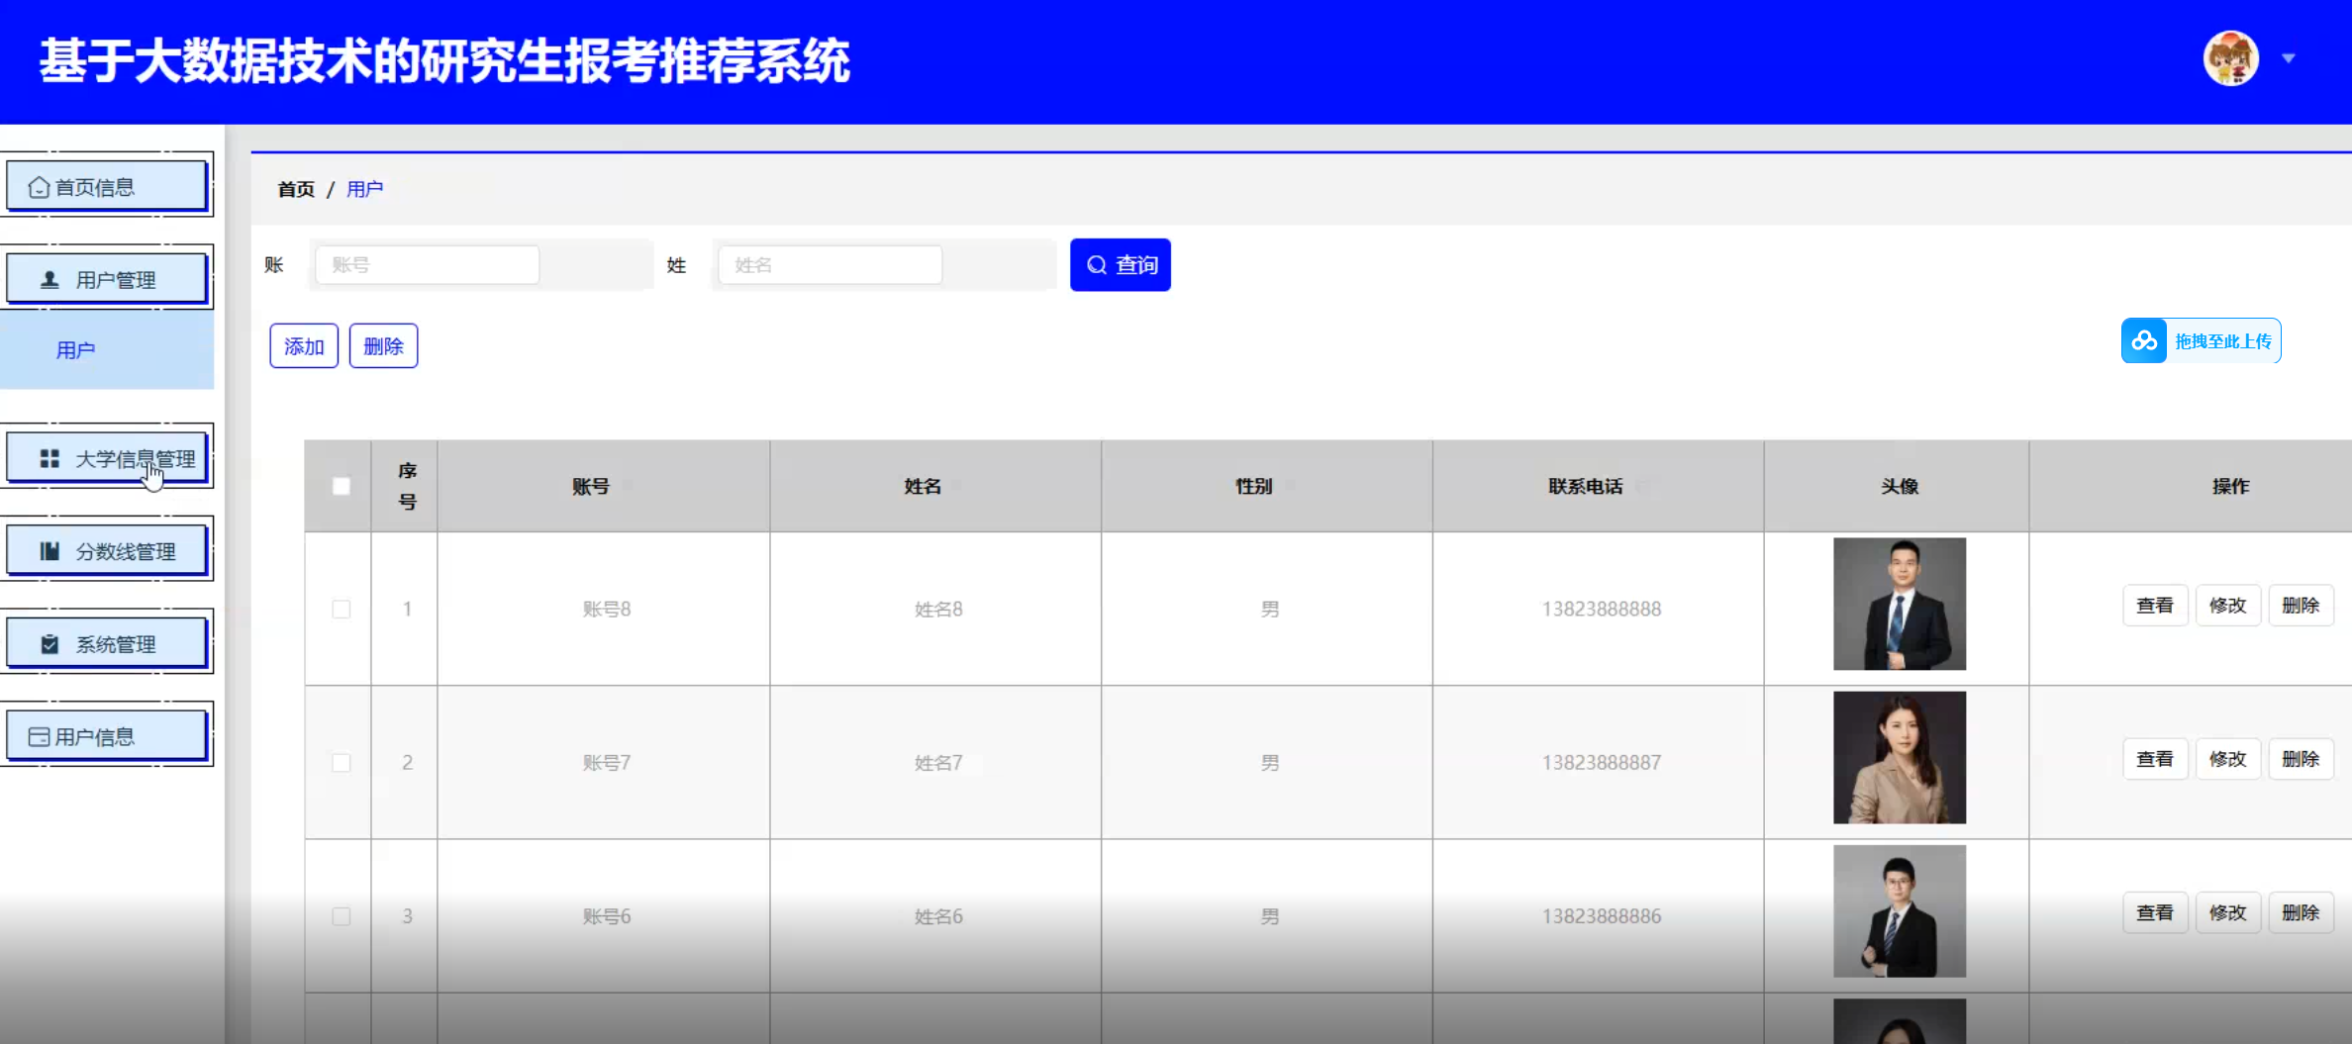
Task: Click phone number 13823888888
Action: pos(1601,609)
